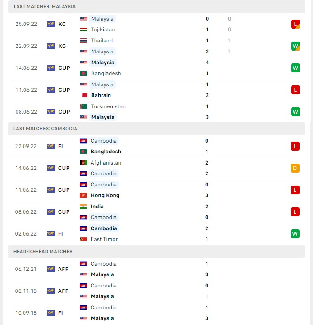Screen dimensions: 313x325
Task: Open the 10.09.18 FI Cambodia vs Malaysia match
Action: [x=156, y=313]
